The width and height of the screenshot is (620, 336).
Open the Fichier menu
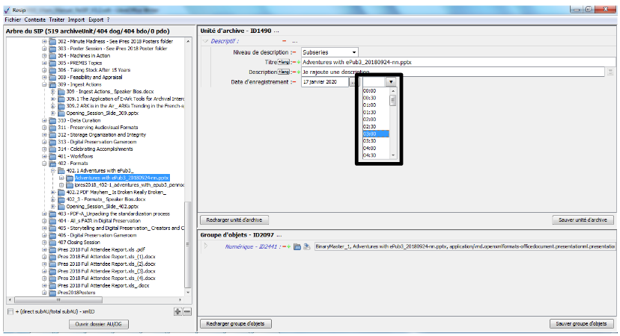pos(13,19)
